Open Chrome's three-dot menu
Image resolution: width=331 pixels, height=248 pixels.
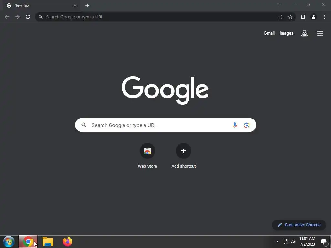tap(324, 17)
